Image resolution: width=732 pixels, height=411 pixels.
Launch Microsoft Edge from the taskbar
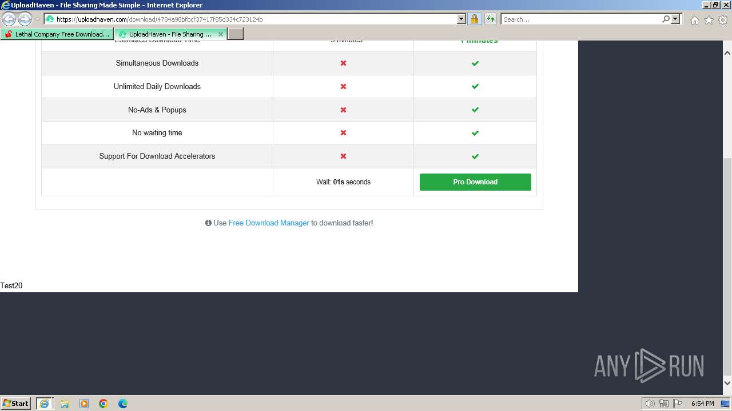(x=123, y=404)
